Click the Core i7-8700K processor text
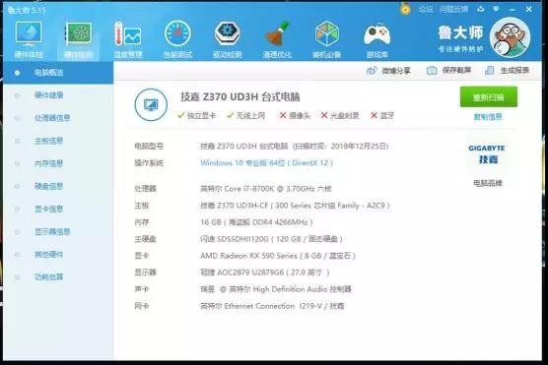 tap(265, 189)
